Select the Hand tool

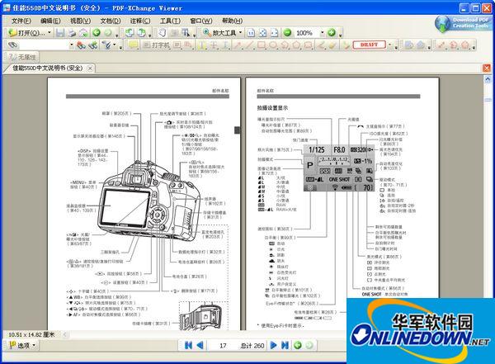163,32
